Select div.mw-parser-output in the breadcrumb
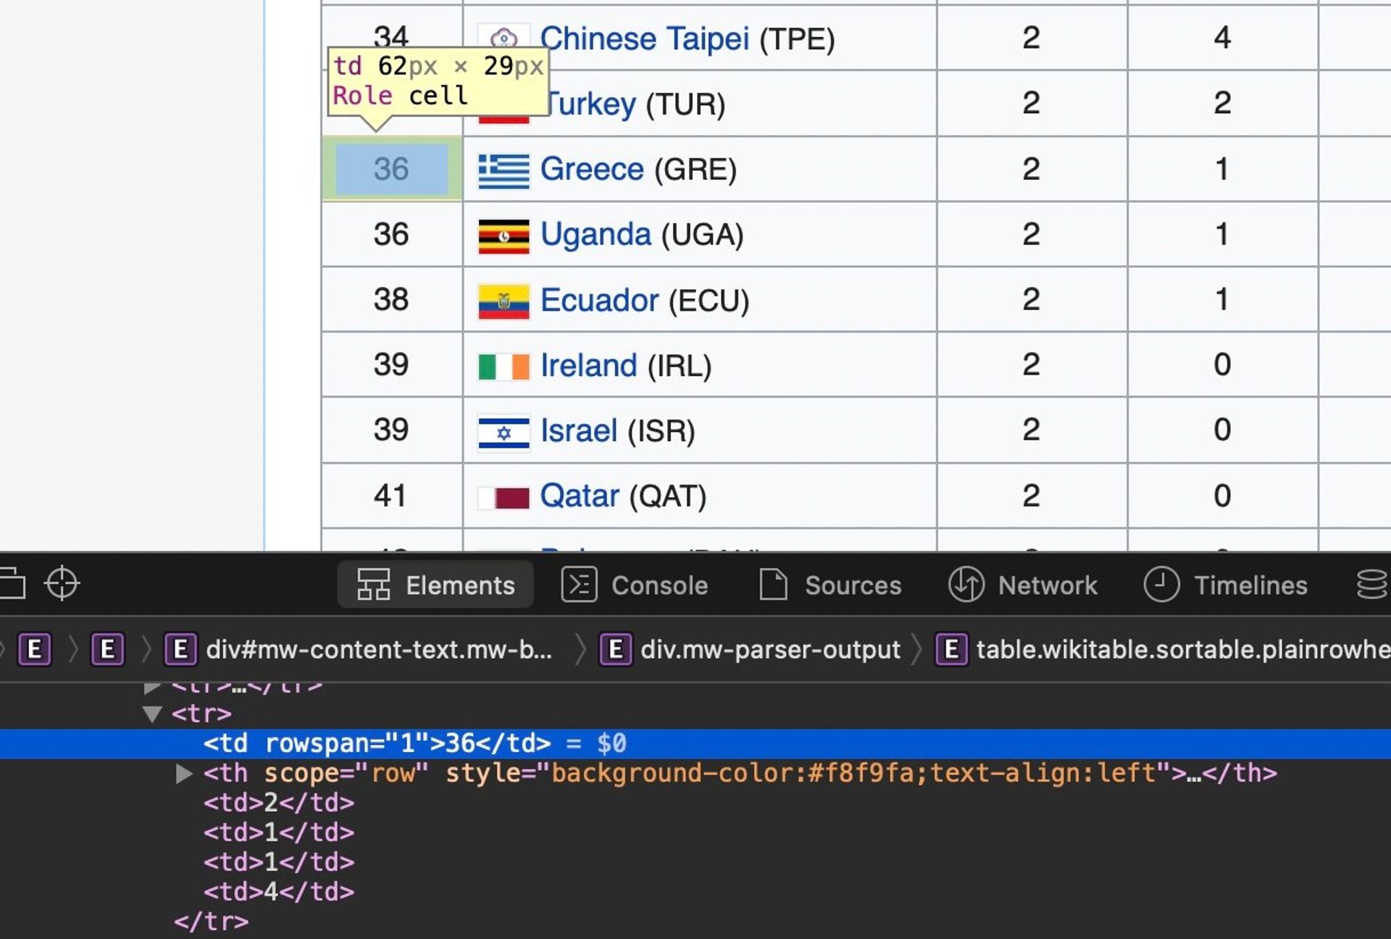1391x939 pixels. (x=769, y=650)
